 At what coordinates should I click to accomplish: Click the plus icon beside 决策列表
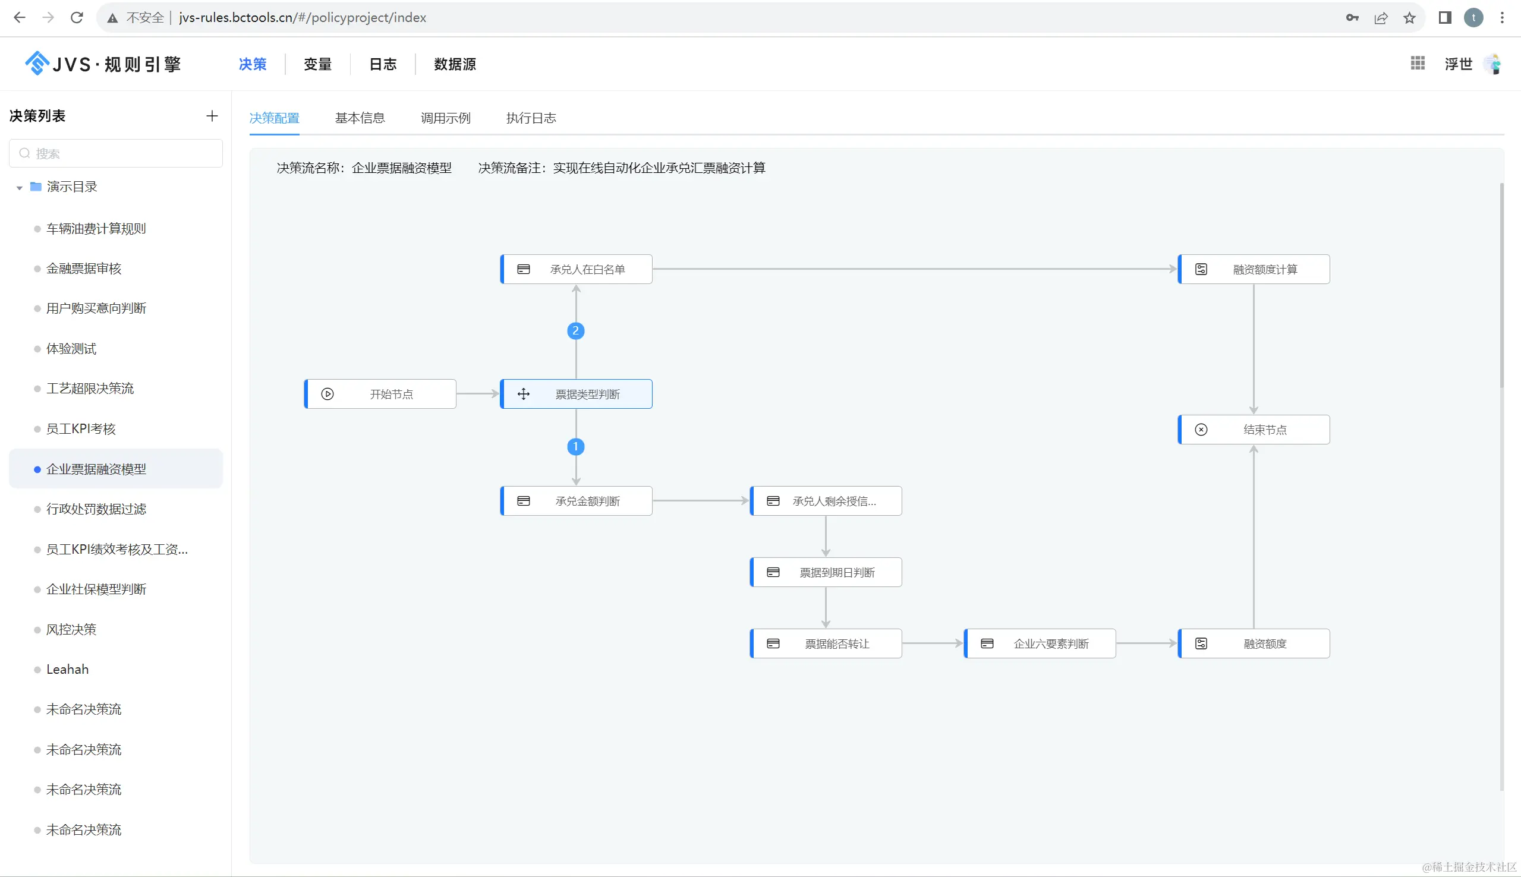click(212, 116)
